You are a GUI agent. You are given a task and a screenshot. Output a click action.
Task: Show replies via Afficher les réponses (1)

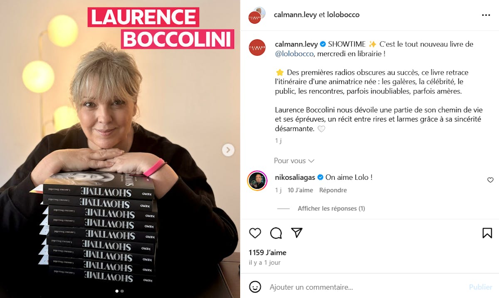tap(331, 208)
